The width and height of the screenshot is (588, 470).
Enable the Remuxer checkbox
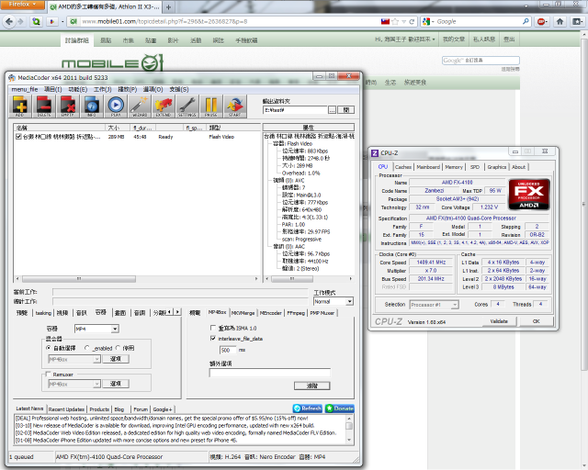click(x=48, y=374)
